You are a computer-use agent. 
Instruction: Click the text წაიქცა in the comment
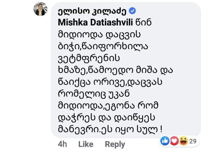(72, 82)
